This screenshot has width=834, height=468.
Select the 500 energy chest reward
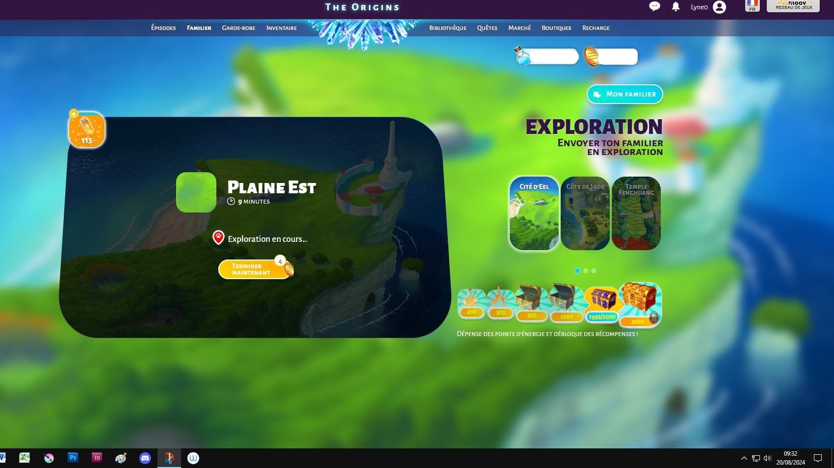(x=531, y=303)
